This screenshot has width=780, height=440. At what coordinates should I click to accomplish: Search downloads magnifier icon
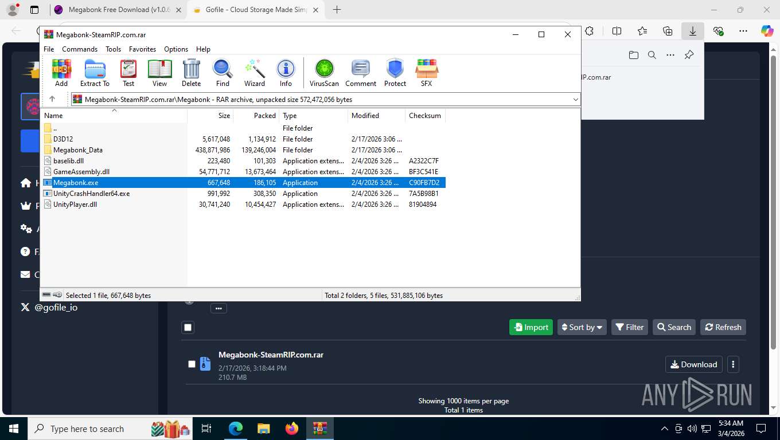(652, 55)
